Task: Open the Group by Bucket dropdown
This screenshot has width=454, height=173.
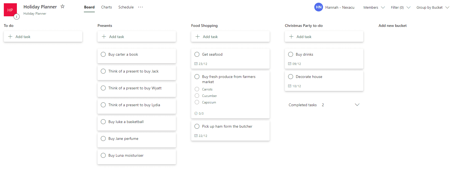Action: click(x=432, y=8)
